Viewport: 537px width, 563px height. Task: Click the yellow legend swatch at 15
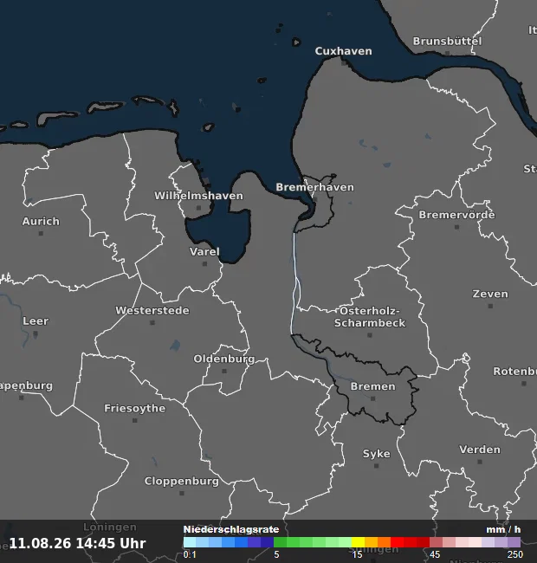[358, 542]
